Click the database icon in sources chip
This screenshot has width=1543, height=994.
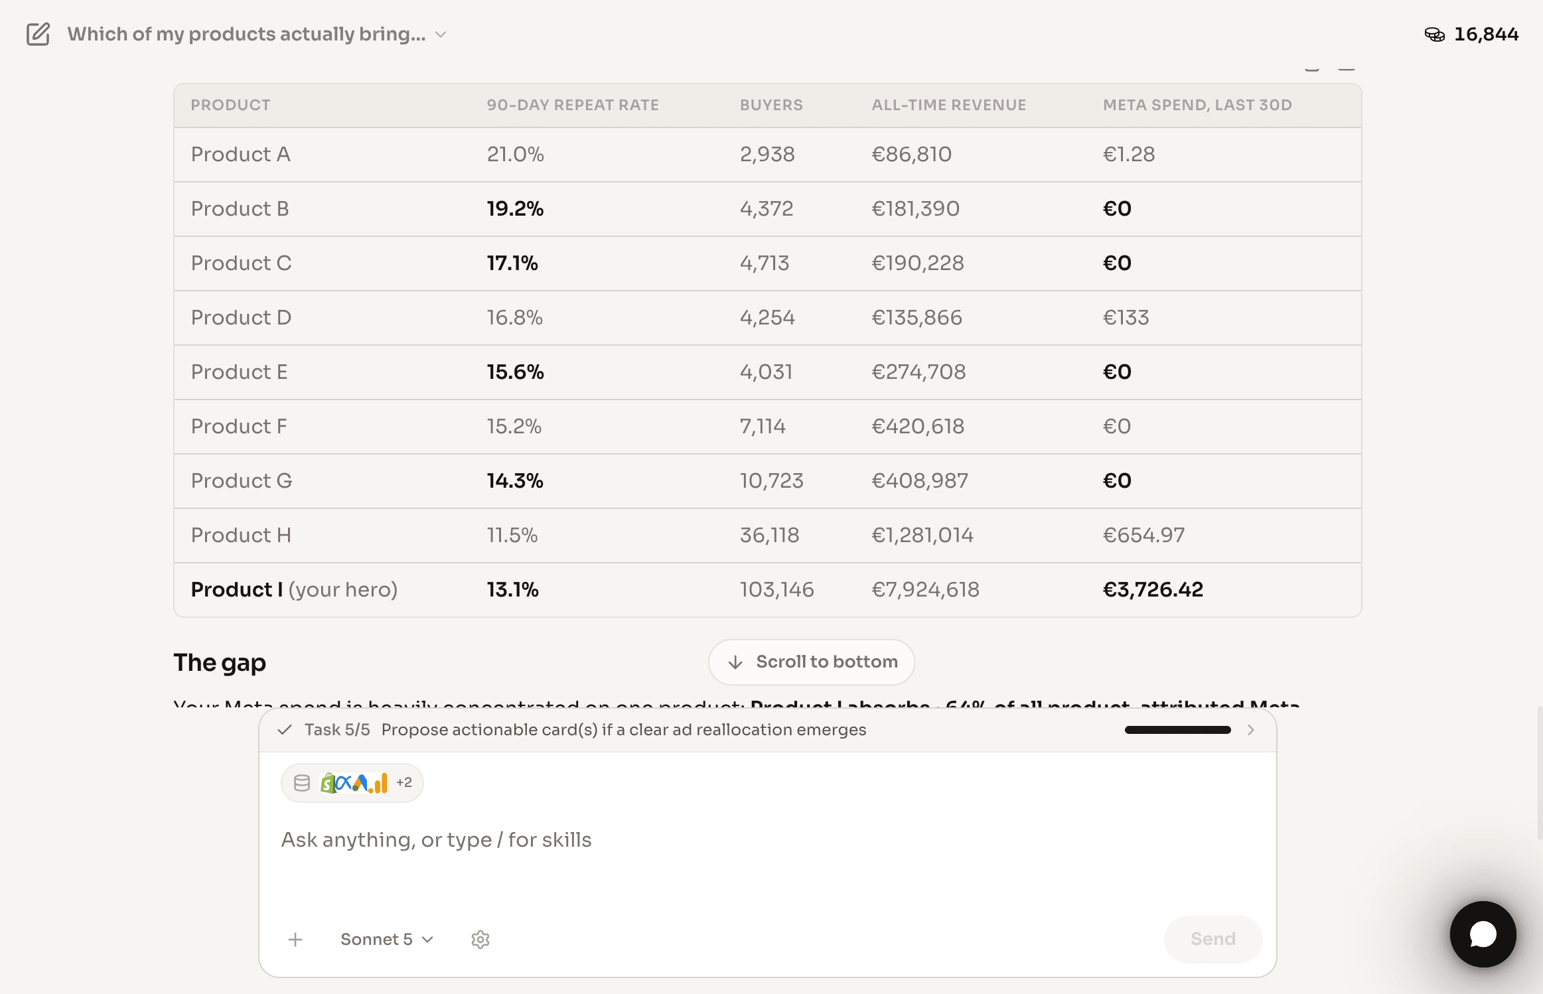click(x=302, y=783)
